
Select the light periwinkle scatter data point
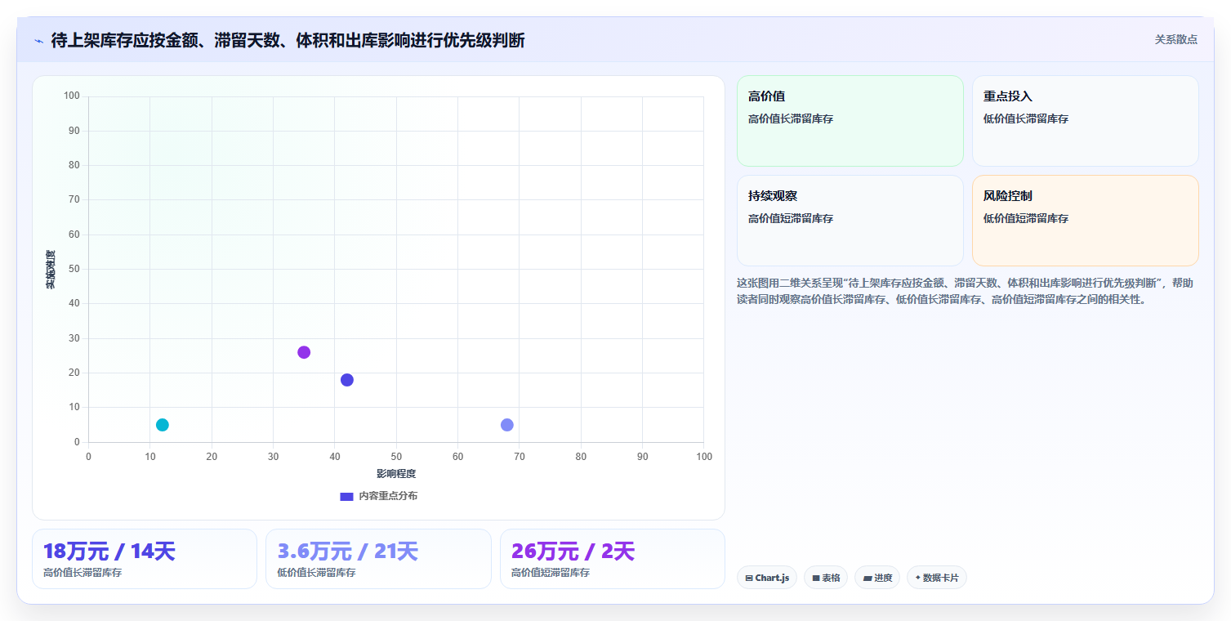pos(507,425)
